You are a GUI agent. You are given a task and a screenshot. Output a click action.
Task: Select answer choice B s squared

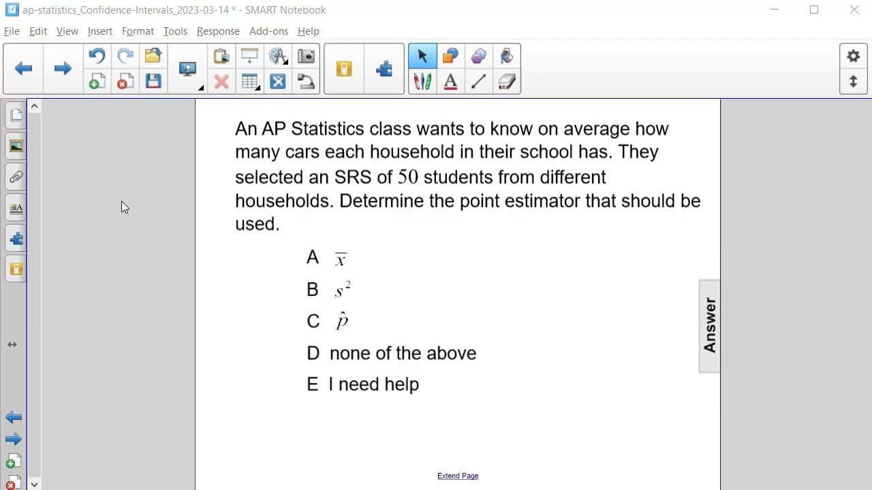pos(328,289)
